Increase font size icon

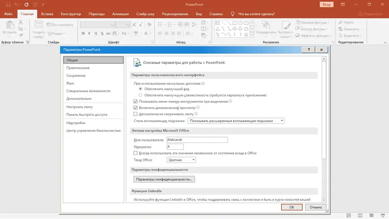tap(135, 25)
